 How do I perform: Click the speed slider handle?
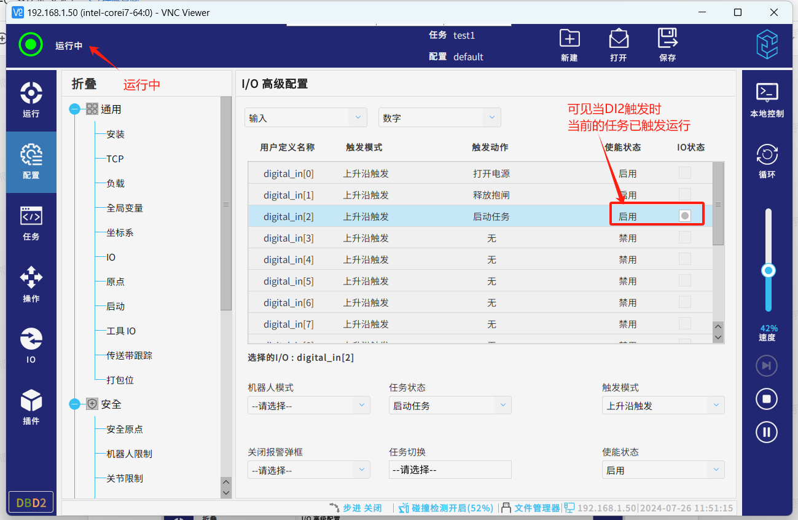tap(768, 270)
